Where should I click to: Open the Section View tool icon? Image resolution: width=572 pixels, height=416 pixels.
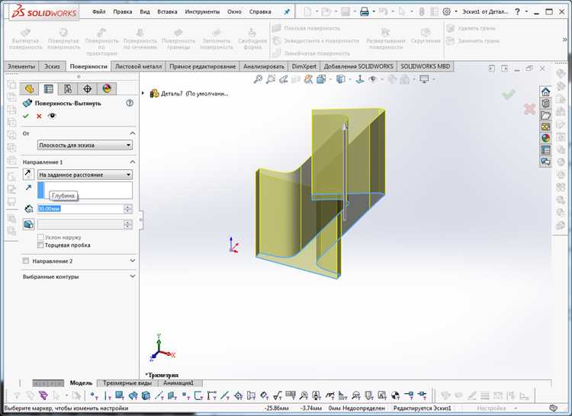pyautogui.click(x=308, y=79)
